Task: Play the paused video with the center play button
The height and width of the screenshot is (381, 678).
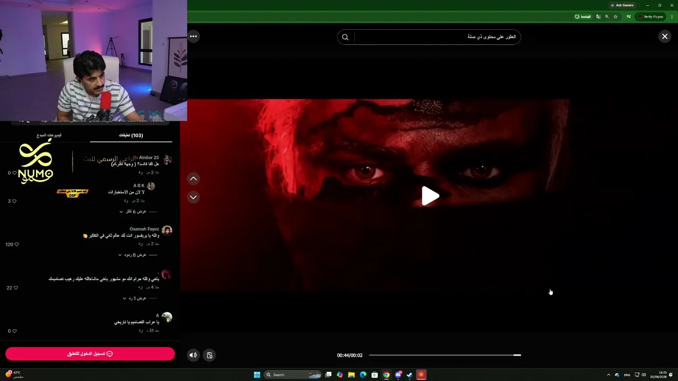Action: click(x=430, y=196)
